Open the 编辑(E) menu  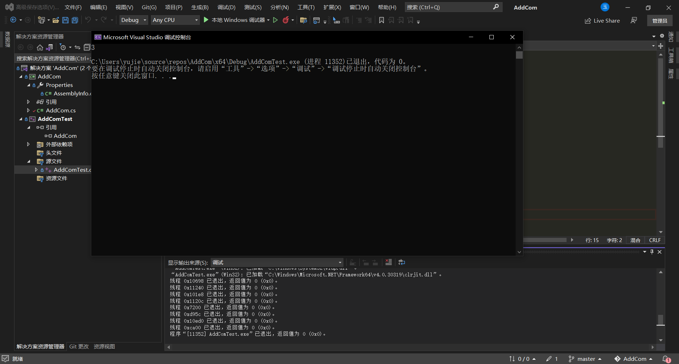[x=98, y=7]
